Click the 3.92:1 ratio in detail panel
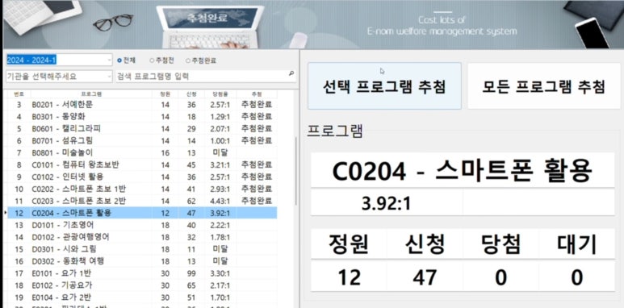Screen dimensions: 624x308 [x=386, y=204]
